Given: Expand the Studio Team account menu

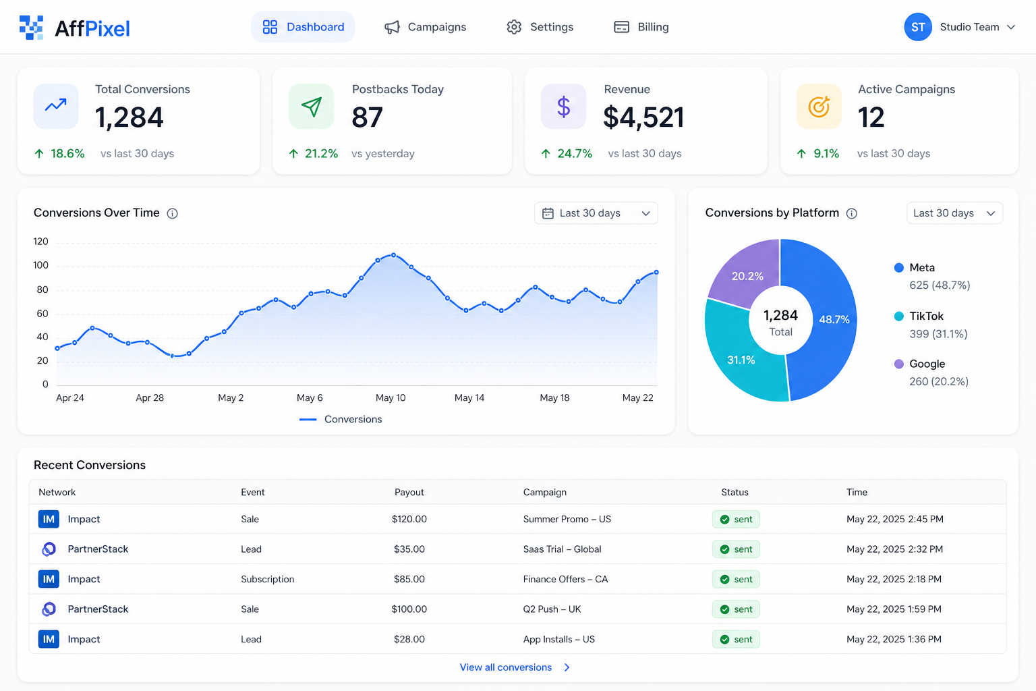Looking at the screenshot, I should click(960, 27).
